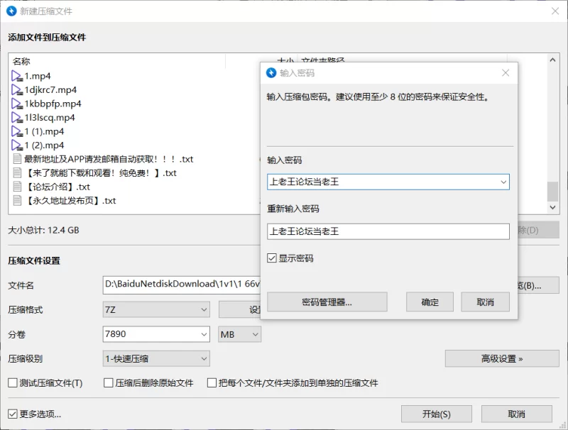Screen dimensions: 568x430
Task: Click the 开始(S) button
Action: [x=437, y=414]
